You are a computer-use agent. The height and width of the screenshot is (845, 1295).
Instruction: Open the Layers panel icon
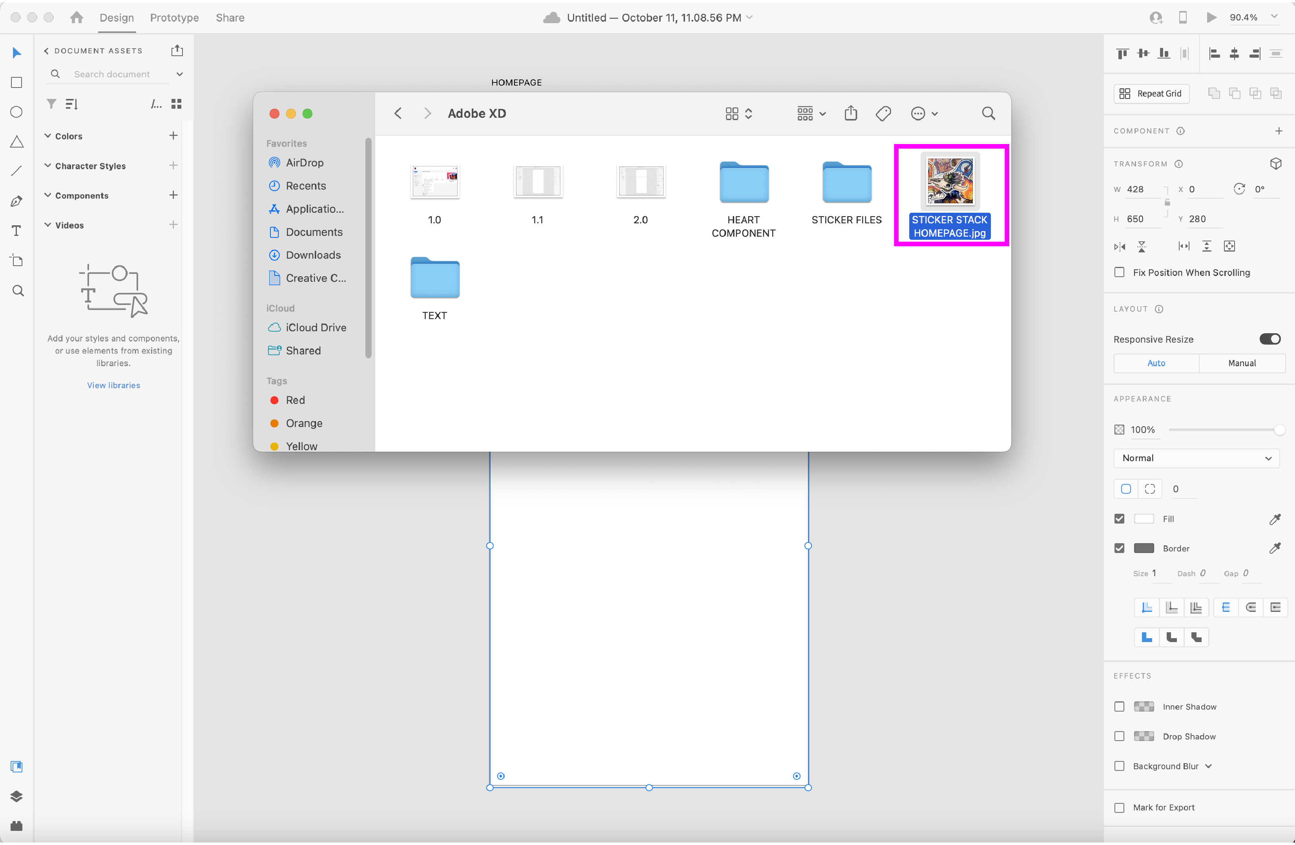16,797
